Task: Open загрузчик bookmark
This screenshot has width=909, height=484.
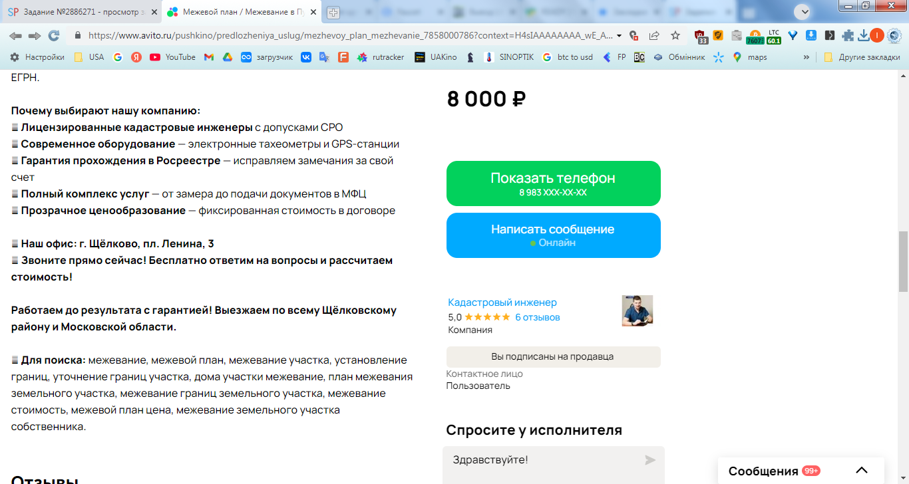Action: (267, 57)
